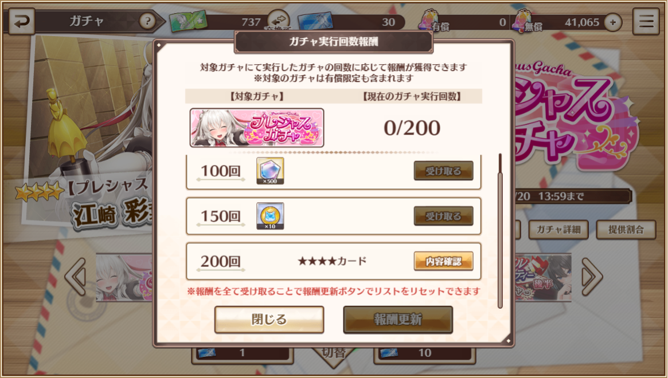Select the medal x10 reward icon
Image resolution: width=668 pixels, height=378 pixels.
270,216
